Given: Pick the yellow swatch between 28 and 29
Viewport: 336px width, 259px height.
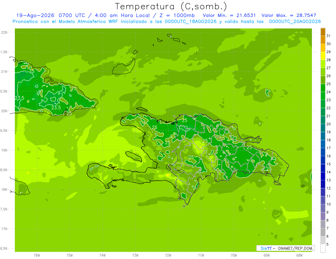Looking at the screenshot, I should point(323,56).
